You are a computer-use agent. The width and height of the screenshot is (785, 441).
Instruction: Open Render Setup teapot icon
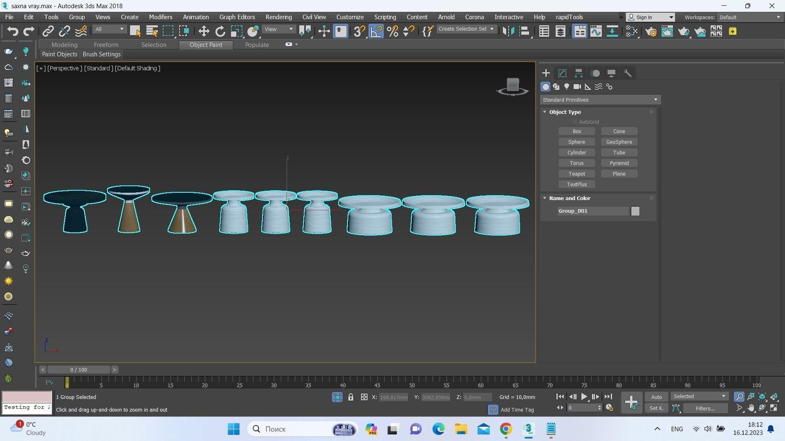tap(651, 31)
